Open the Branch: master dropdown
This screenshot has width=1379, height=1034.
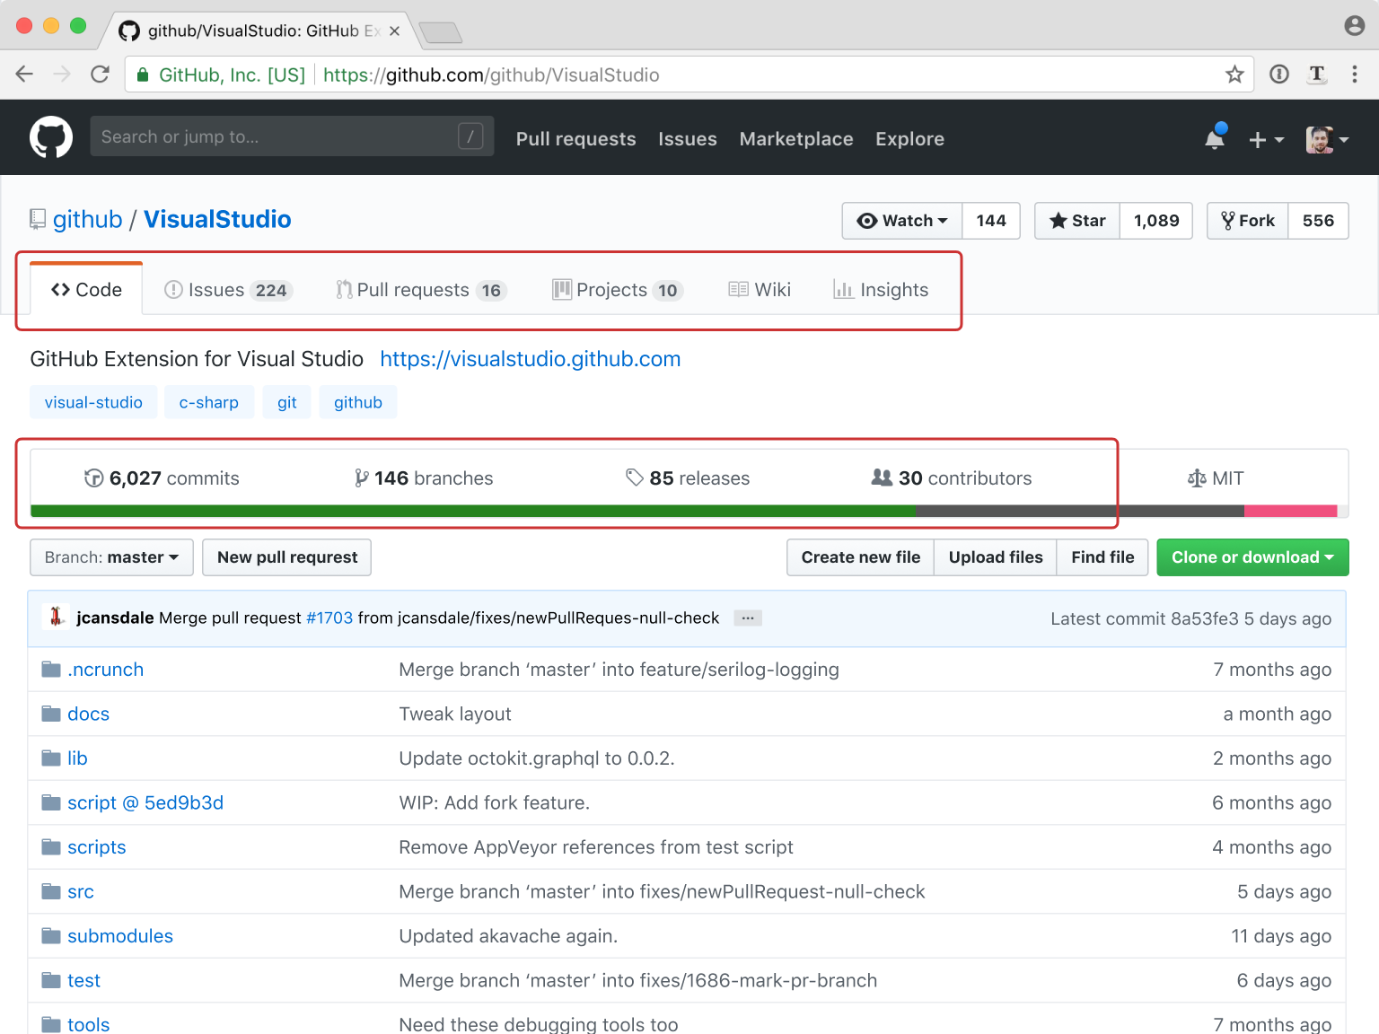coord(110,556)
